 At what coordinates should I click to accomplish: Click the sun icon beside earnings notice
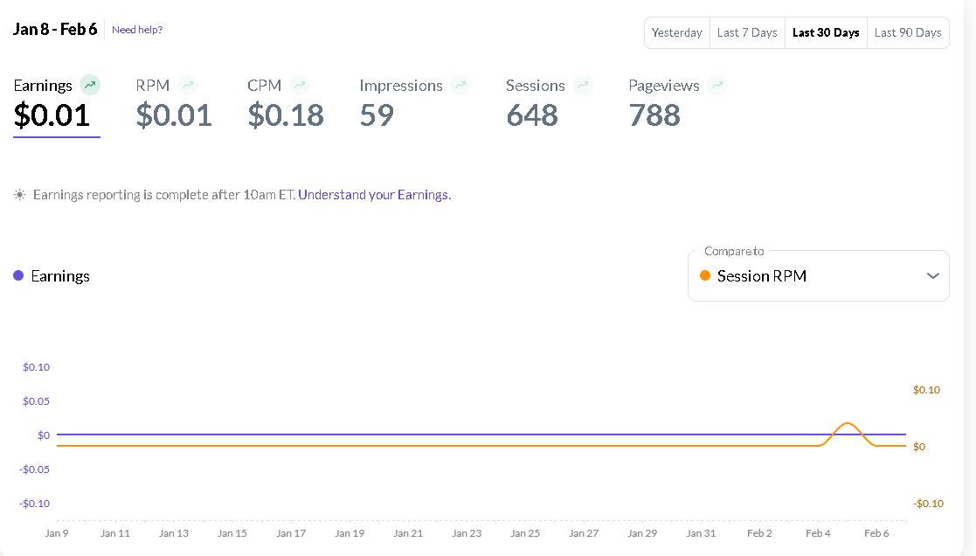point(19,195)
